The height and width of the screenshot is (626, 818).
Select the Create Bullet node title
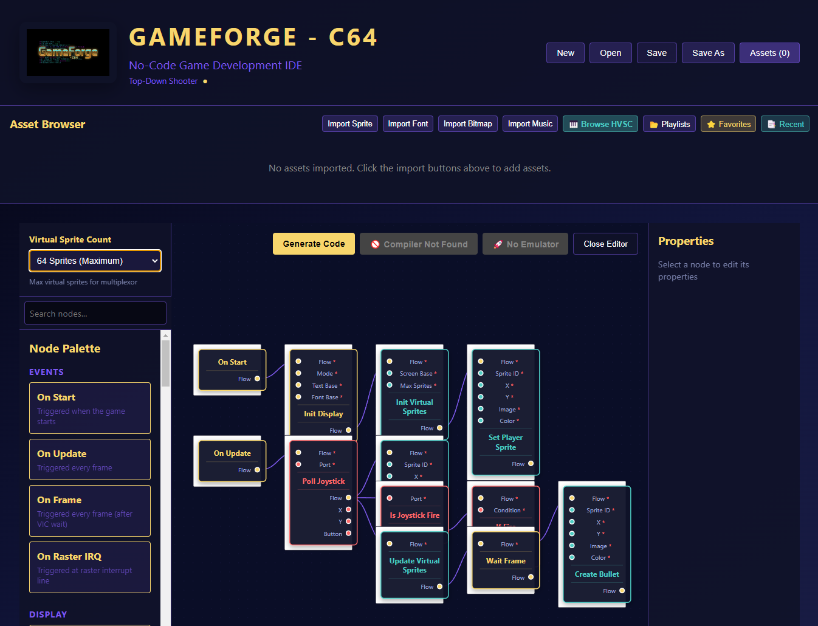tap(597, 574)
